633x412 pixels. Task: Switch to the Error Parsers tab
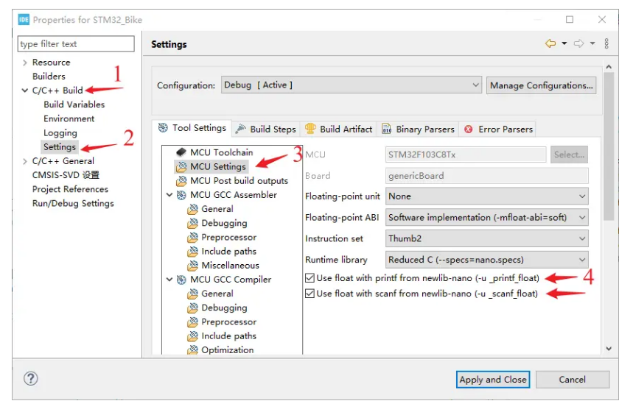pyautogui.click(x=498, y=129)
